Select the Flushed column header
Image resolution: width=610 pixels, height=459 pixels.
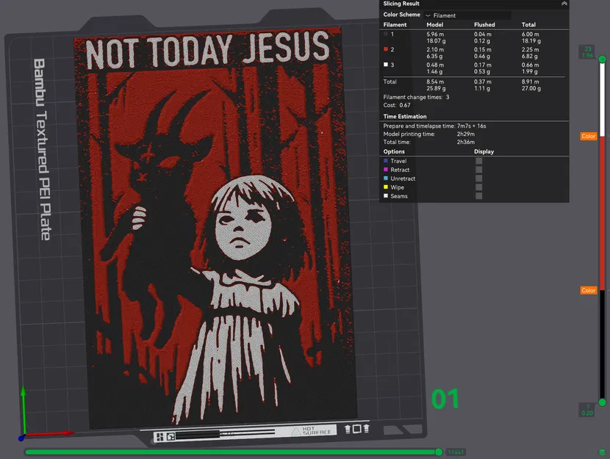[x=484, y=24]
